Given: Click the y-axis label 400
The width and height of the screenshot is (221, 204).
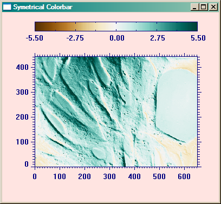Looking at the screenshot, I should [x=22, y=68].
